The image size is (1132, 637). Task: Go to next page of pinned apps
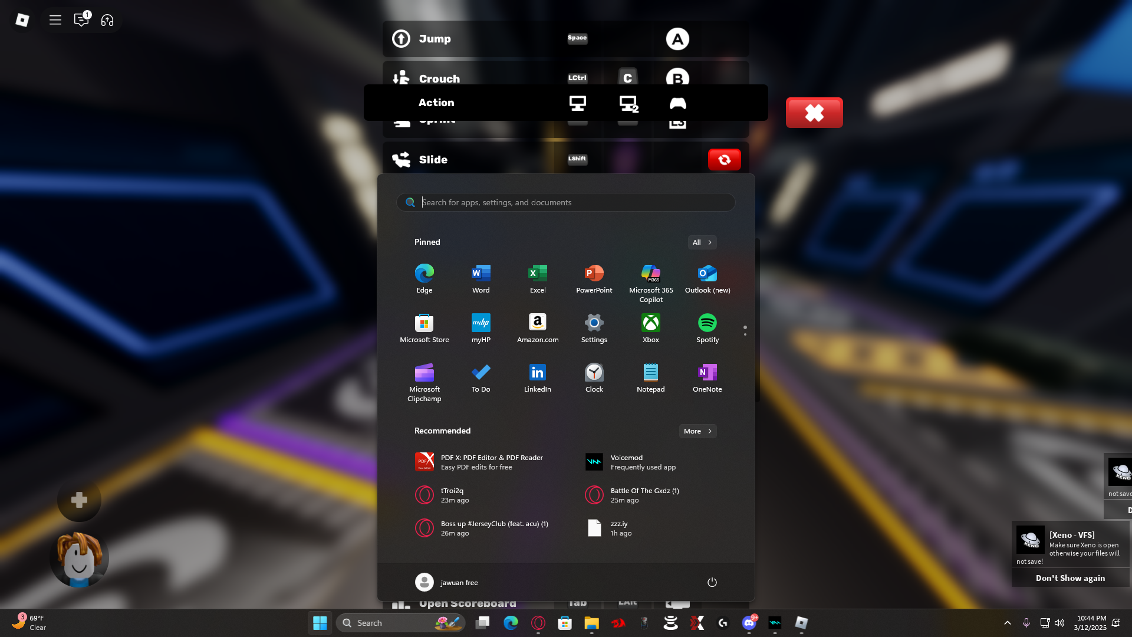point(745,334)
